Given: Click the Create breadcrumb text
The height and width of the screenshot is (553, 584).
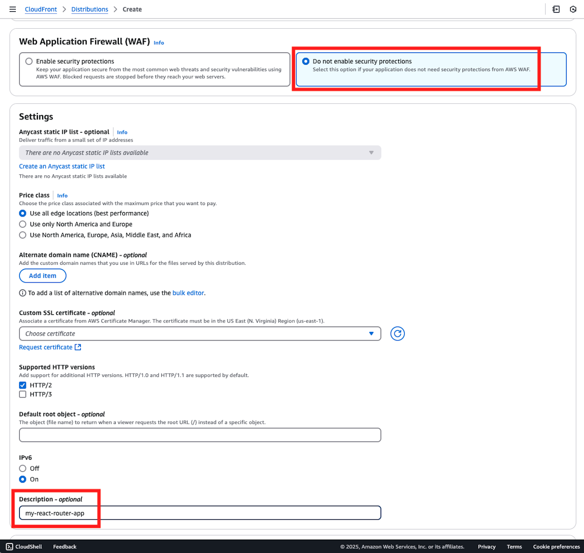Looking at the screenshot, I should point(132,9).
